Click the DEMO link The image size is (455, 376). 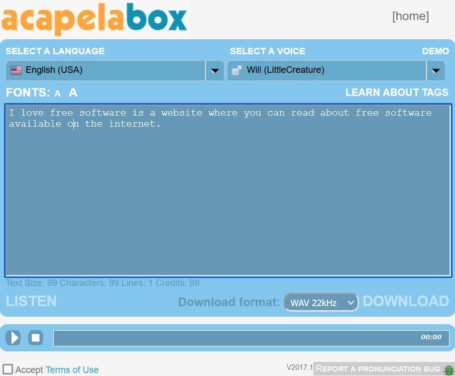coord(435,51)
